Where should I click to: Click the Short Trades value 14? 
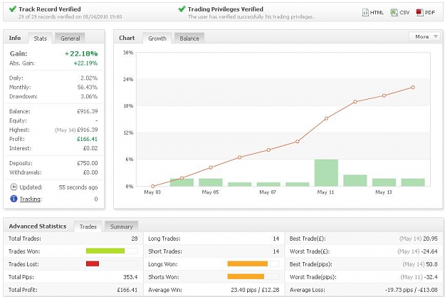(276, 251)
